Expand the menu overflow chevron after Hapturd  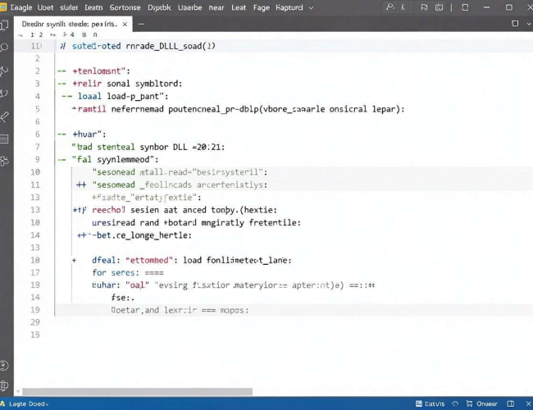pyautogui.click(x=311, y=8)
